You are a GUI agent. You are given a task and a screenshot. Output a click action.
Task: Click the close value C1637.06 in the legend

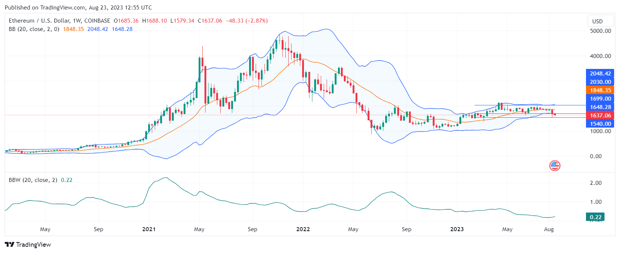[x=210, y=21]
